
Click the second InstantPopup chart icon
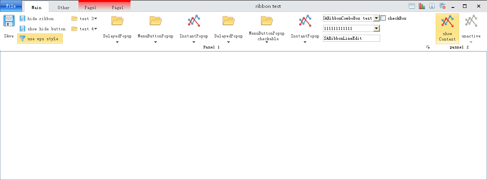pos(305,21)
